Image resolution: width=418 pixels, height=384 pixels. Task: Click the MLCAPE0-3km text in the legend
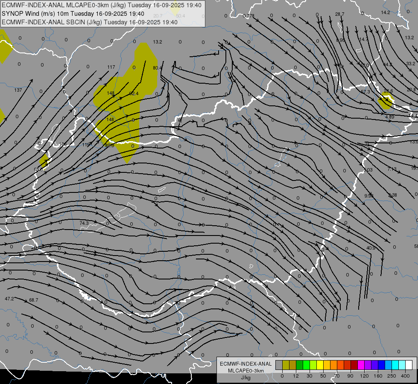tap(246, 371)
